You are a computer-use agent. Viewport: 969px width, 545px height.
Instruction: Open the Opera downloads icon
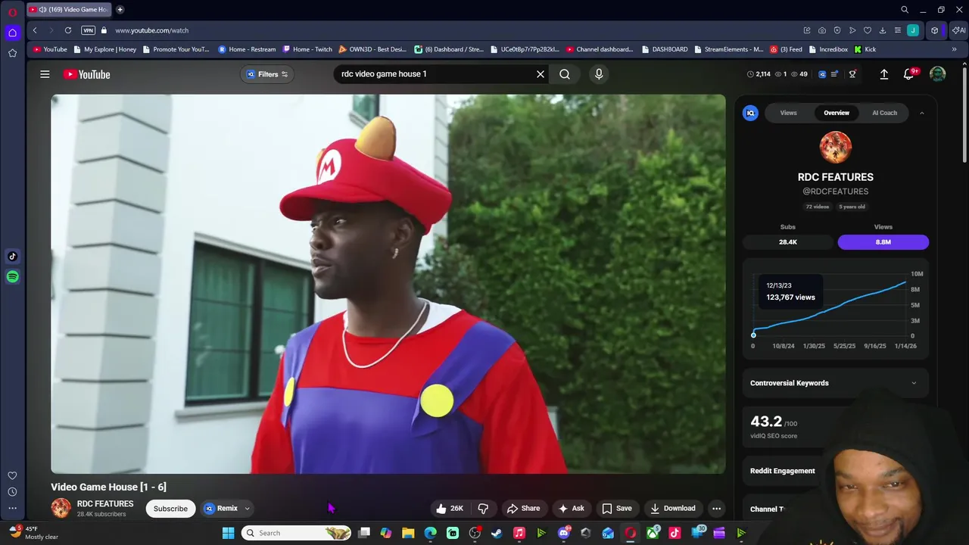tap(883, 30)
